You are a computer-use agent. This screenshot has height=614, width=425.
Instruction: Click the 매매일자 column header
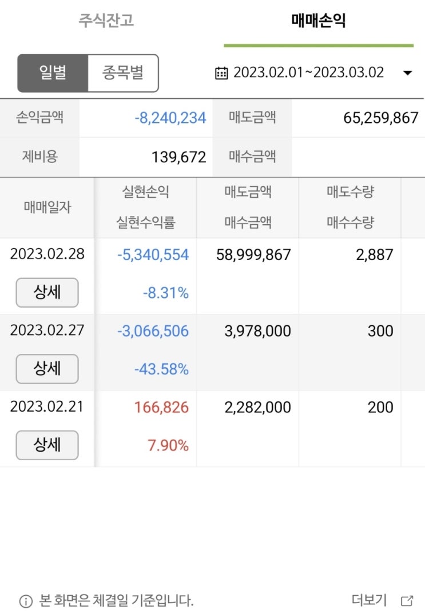[47, 208]
